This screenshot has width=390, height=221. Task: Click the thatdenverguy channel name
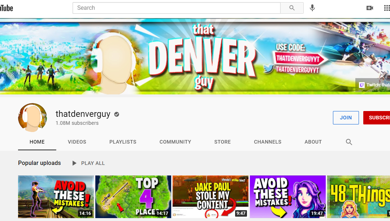83,114
